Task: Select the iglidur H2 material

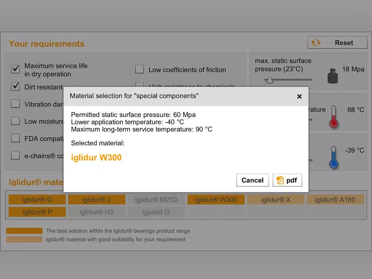Action: [97, 212]
